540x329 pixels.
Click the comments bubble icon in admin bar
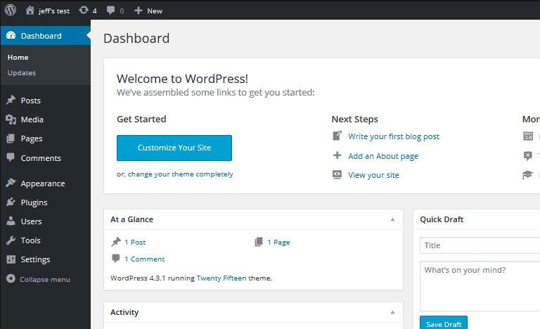click(x=110, y=11)
